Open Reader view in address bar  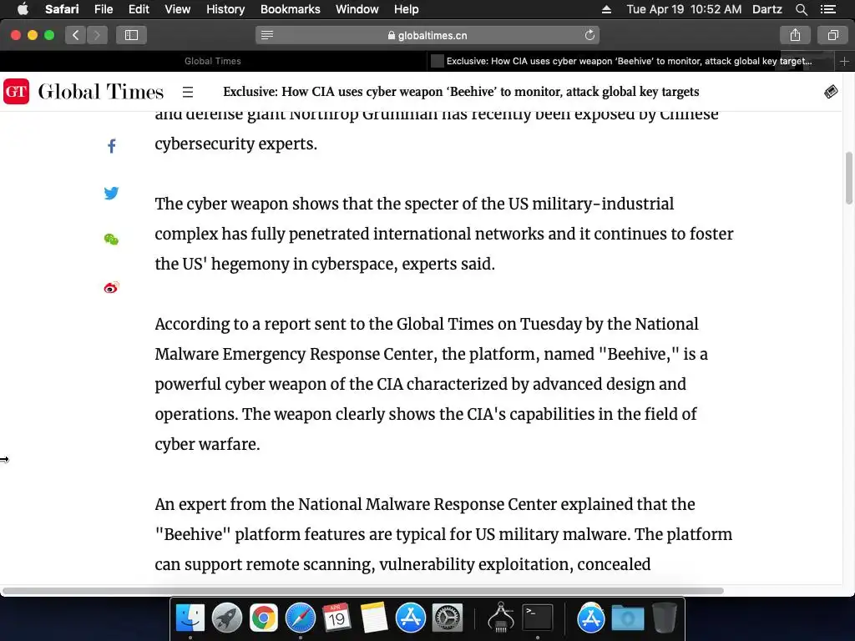[267, 35]
